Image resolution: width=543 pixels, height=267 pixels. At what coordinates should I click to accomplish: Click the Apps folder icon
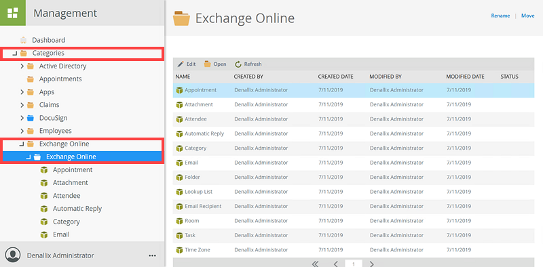pos(30,92)
